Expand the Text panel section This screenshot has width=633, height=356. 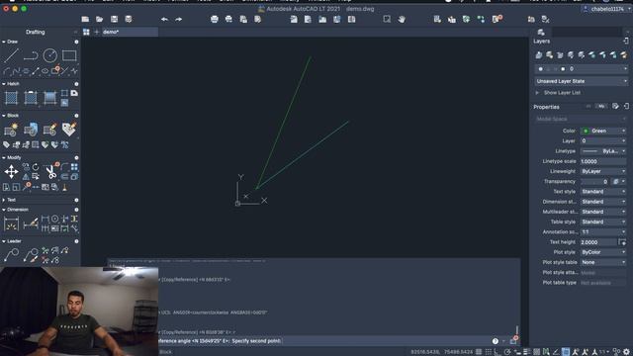pos(4,200)
